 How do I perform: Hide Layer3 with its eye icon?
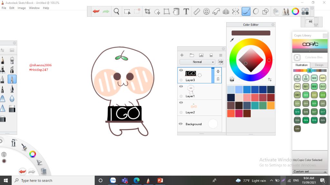(x=181, y=70)
